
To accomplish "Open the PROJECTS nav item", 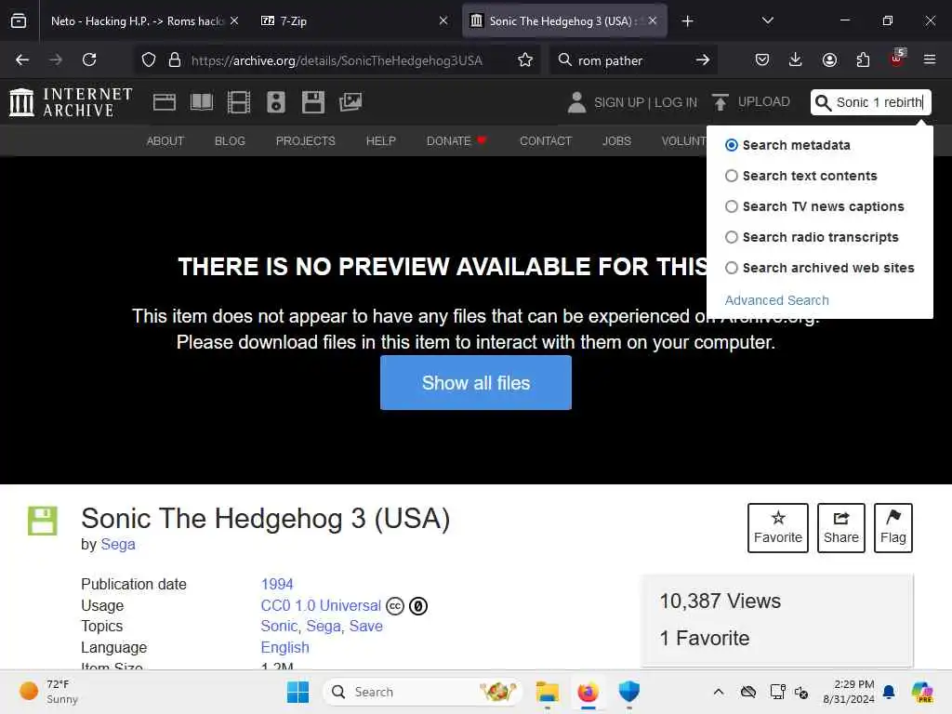I will [x=305, y=141].
